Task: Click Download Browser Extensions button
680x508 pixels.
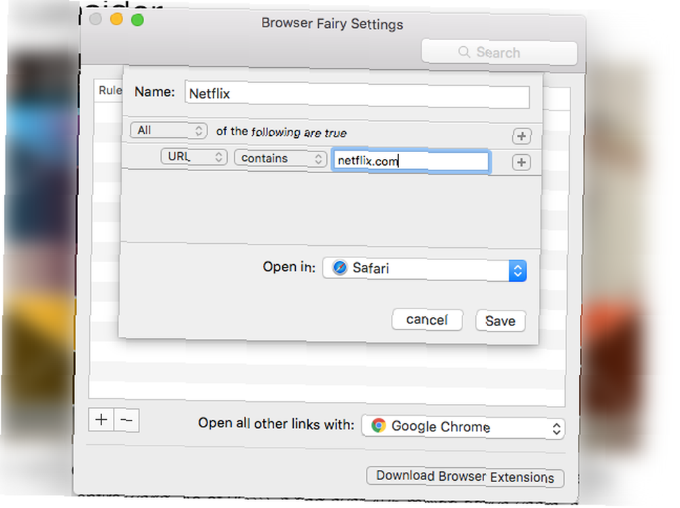Action: point(465,477)
